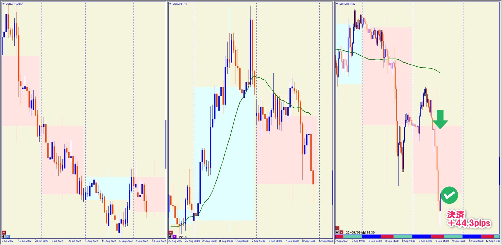Click the bomb icon on H4 chart
The image size is (502, 245).
(x=171, y=236)
